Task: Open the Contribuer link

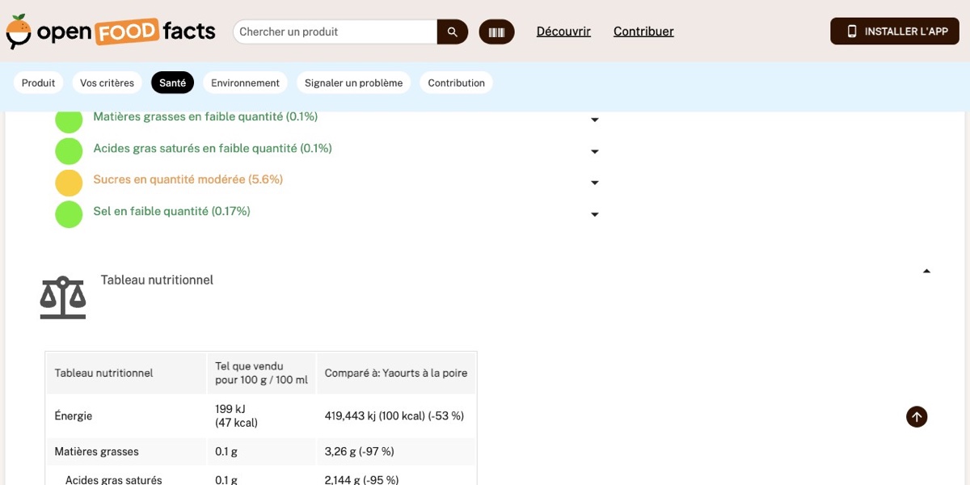Action: pyautogui.click(x=643, y=32)
